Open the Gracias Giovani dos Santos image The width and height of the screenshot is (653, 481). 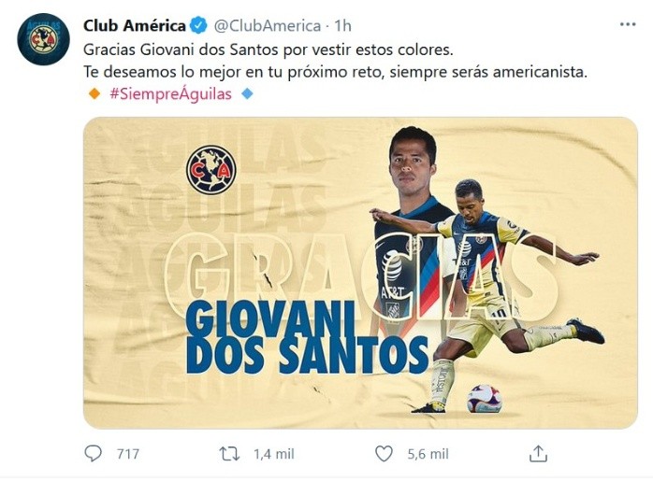(x=360, y=273)
